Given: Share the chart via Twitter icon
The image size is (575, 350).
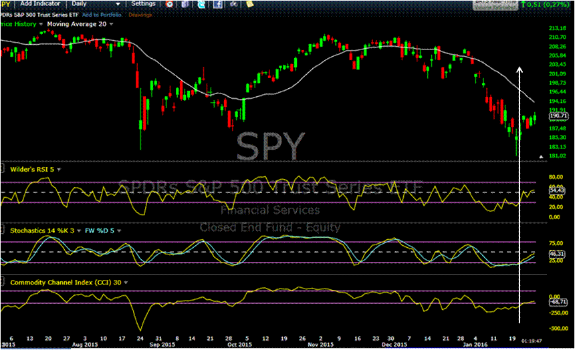Looking at the screenshot, I should click(201, 4).
